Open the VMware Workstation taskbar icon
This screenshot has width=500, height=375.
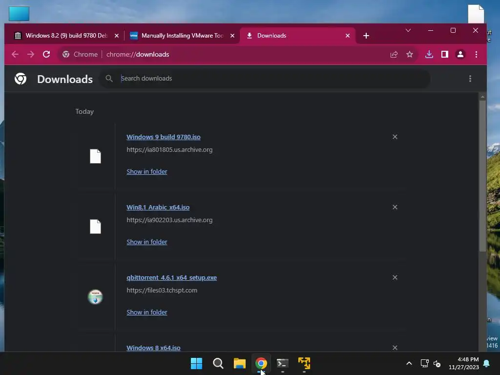point(304,363)
